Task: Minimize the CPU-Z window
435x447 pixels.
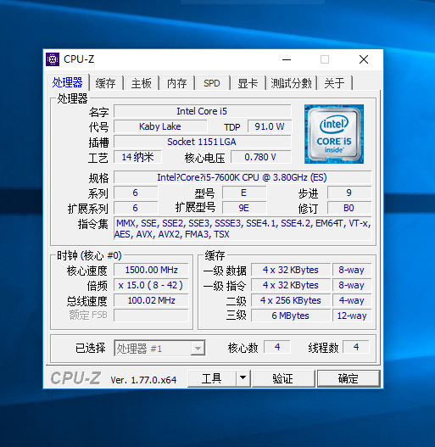Action: coord(287,59)
